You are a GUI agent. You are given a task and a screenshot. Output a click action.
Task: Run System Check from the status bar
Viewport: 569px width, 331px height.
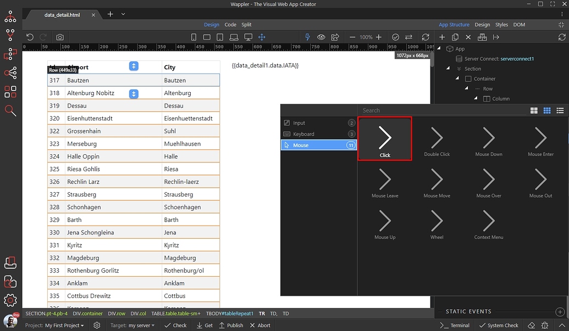pyautogui.click(x=498, y=325)
